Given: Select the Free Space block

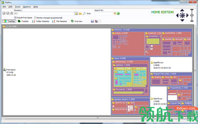Looking at the screenshot, I should pyautogui.click(x=57, y=72).
